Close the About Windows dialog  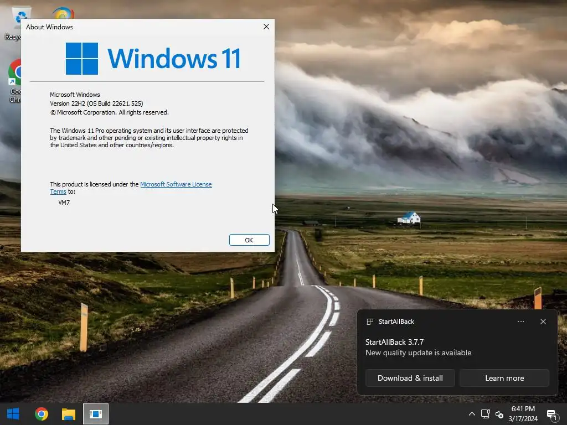pos(266,27)
